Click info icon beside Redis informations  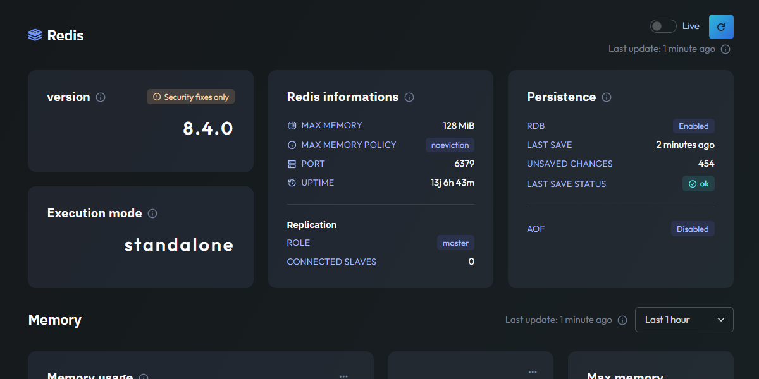pyautogui.click(x=409, y=97)
